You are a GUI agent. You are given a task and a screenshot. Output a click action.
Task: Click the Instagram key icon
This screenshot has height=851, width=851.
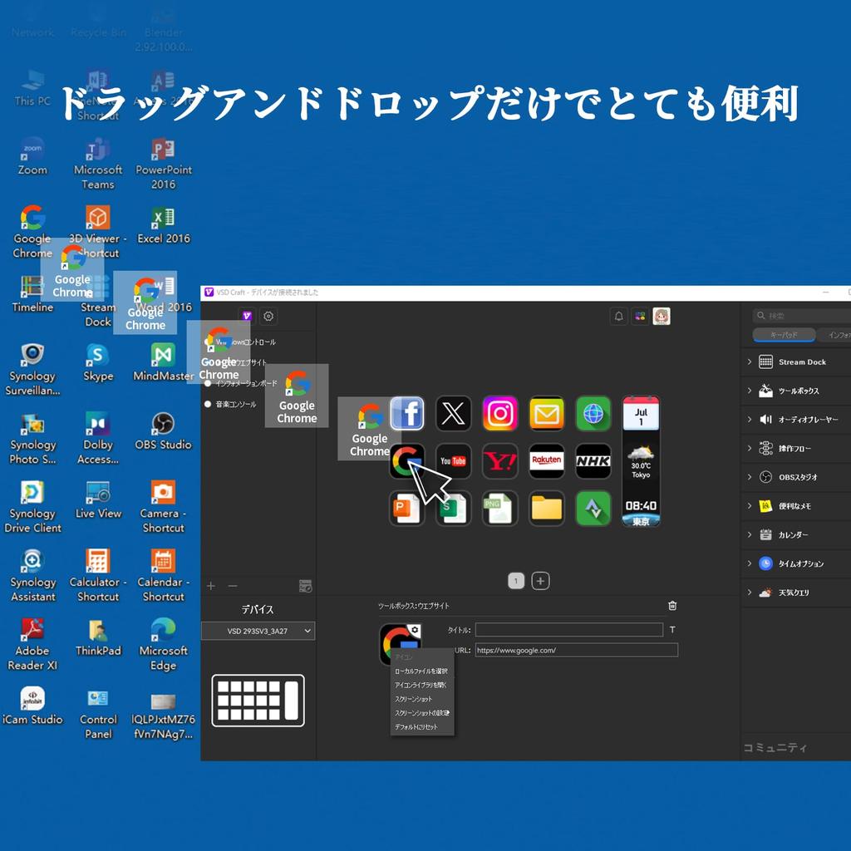[x=500, y=414]
